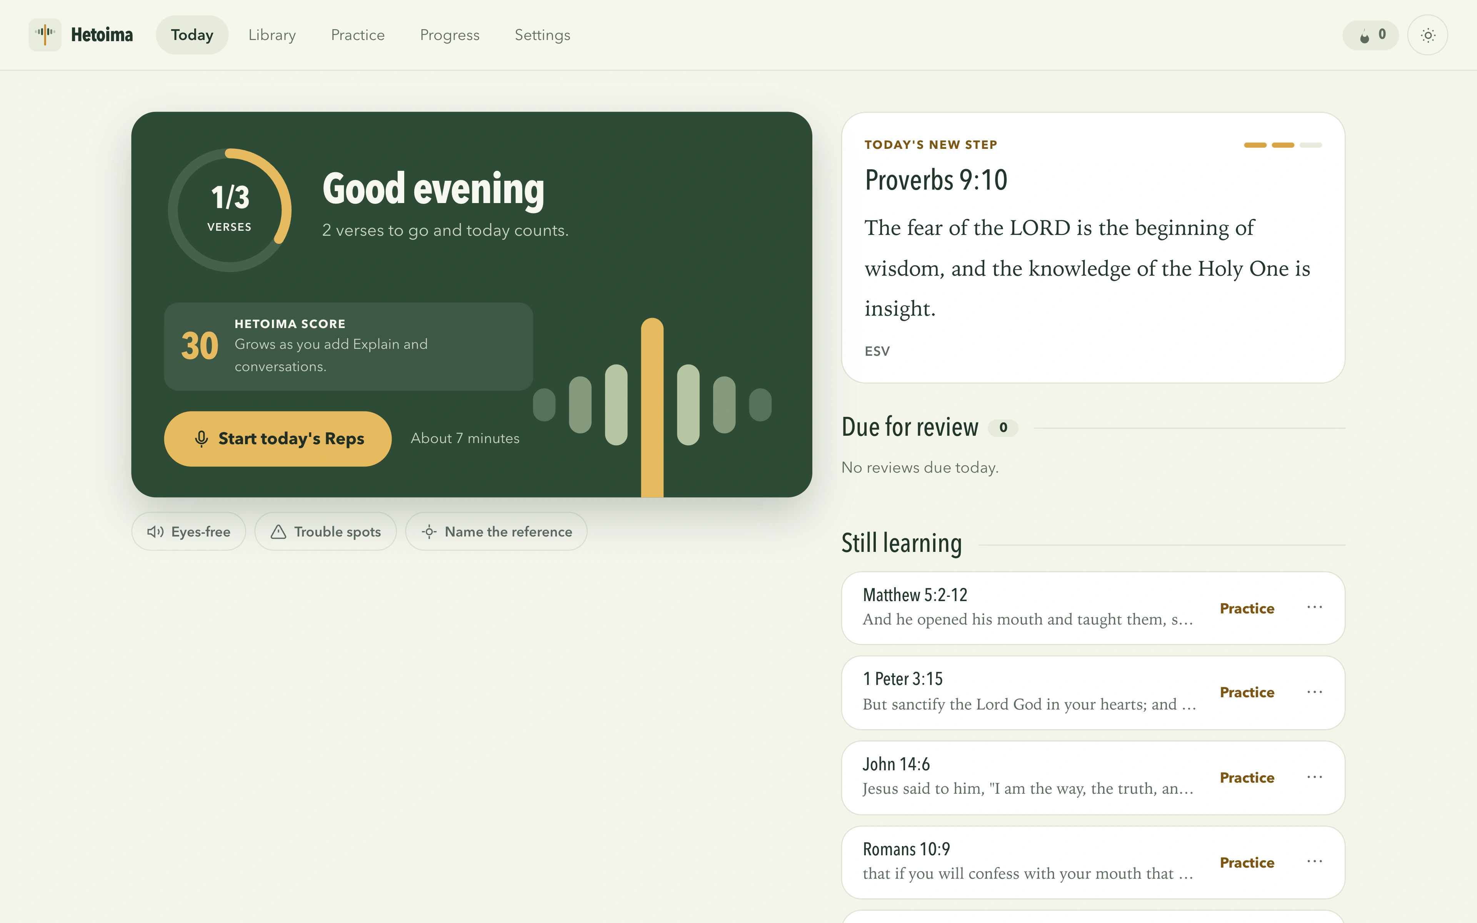Click 'No reviews due today.' text

pos(920,468)
